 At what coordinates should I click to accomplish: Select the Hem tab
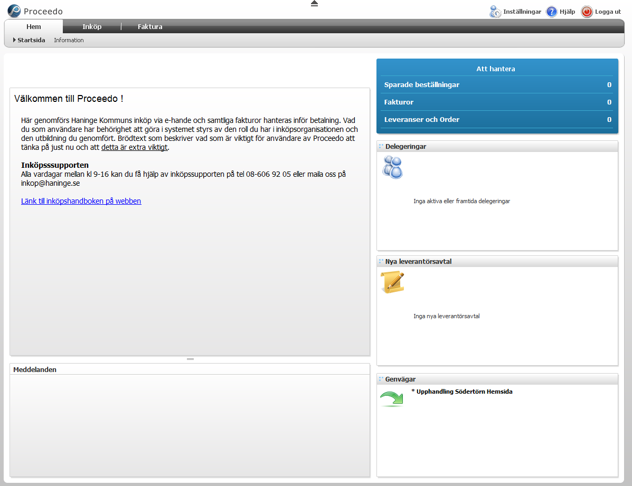click(34, 26)
